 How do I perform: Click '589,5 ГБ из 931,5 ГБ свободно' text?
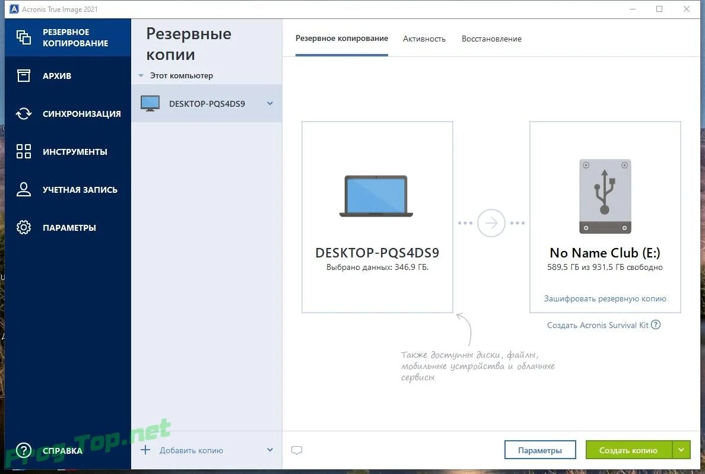(605, 268)
